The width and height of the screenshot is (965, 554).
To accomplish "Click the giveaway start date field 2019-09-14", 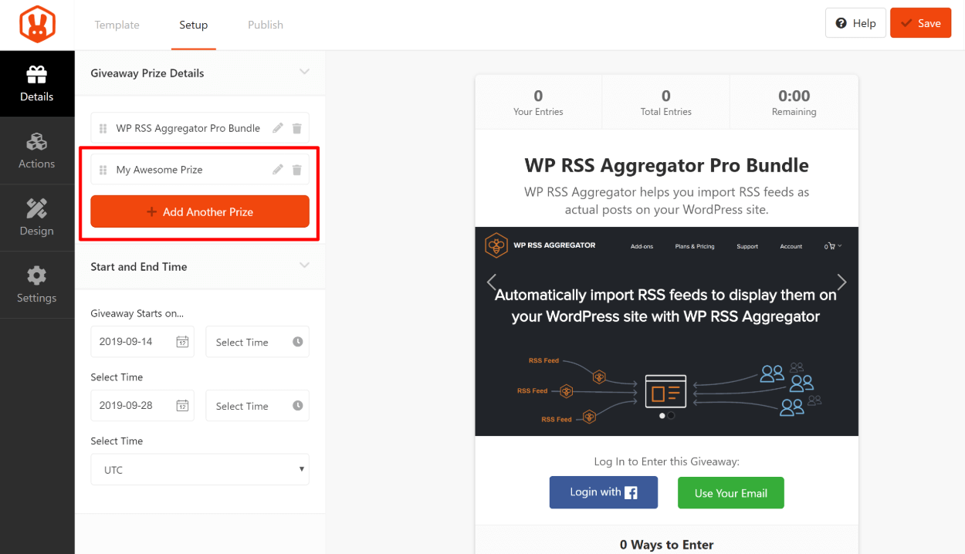I will [x=142, y=342].
